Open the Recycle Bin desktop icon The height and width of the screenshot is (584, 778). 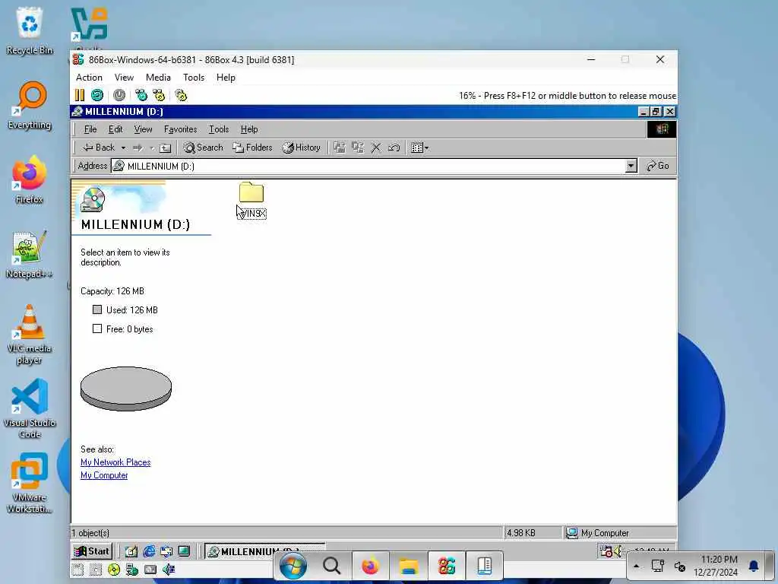[30, 30]
